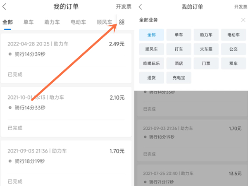The height and width of the screenshot is (186, 248).
Task: Tap 骑行14分39秒 ride duration
Action: click(30, 54)
